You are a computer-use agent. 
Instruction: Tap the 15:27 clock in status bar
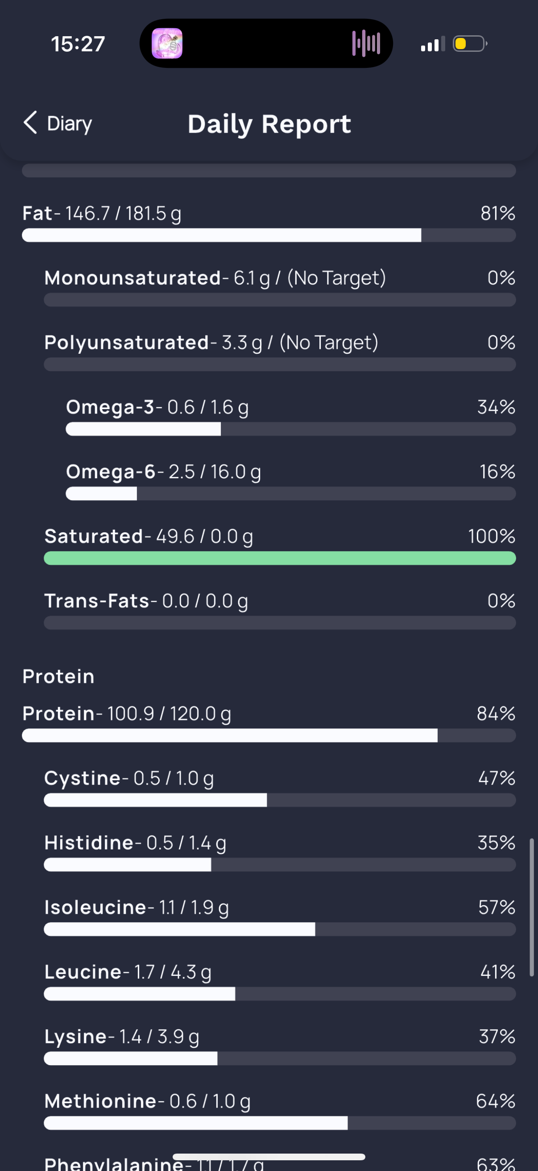pyautogui.click(x=78, y=44)
